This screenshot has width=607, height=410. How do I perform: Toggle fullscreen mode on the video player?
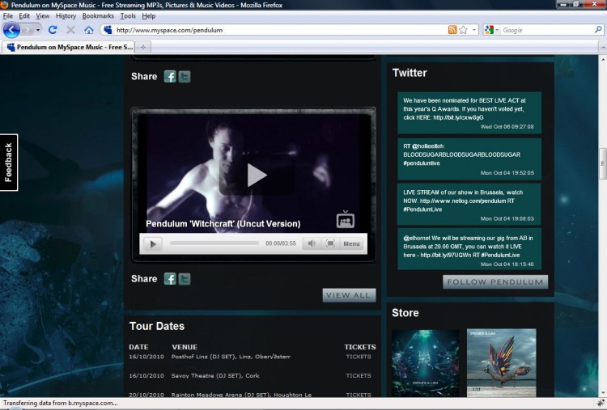point(330,243)
